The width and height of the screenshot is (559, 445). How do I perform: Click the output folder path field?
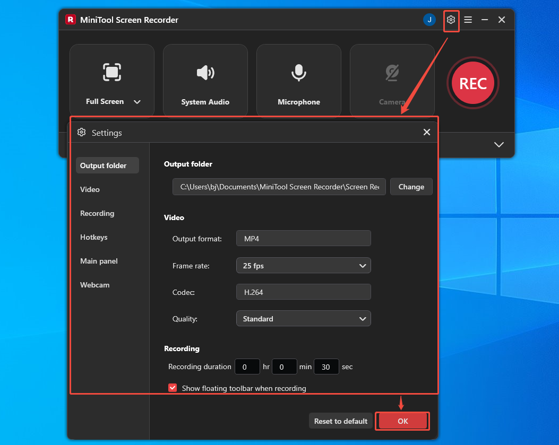click(x=279, y=187)
